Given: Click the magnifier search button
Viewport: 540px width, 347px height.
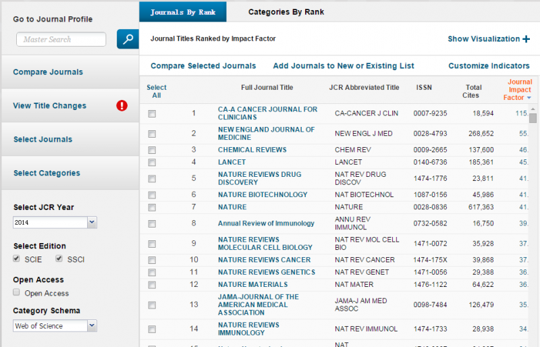Looking at the screenshot, I should (128, 39).
